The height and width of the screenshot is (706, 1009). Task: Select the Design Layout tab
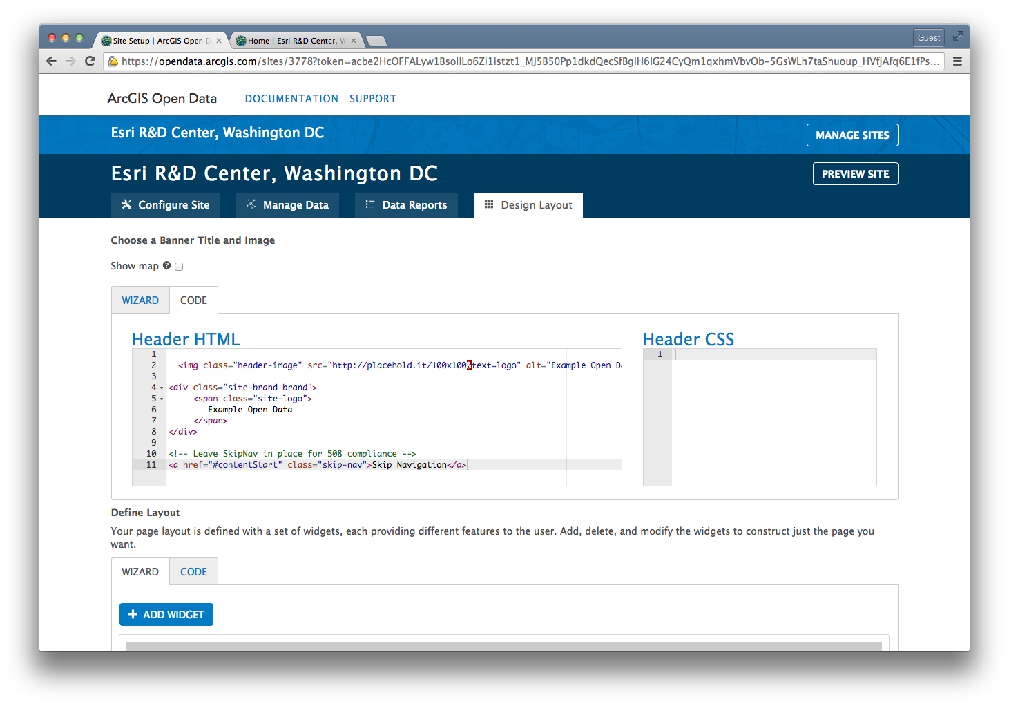point(528,205)
